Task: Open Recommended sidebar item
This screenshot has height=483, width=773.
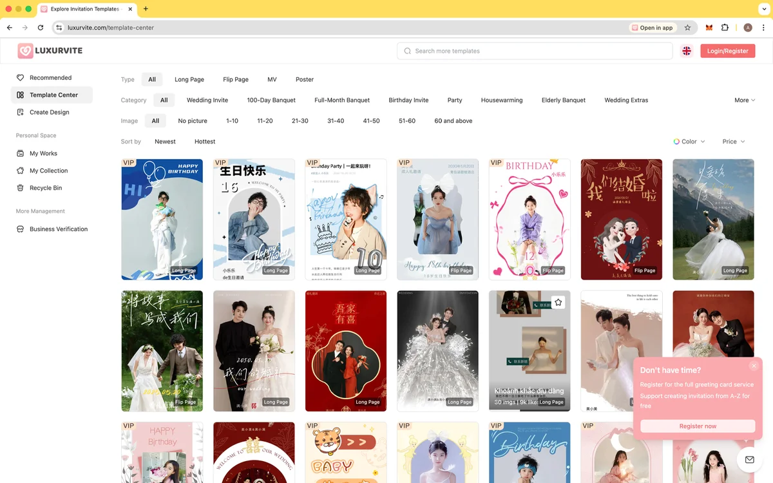Action: pyautogui.click(x=50, y=77)
